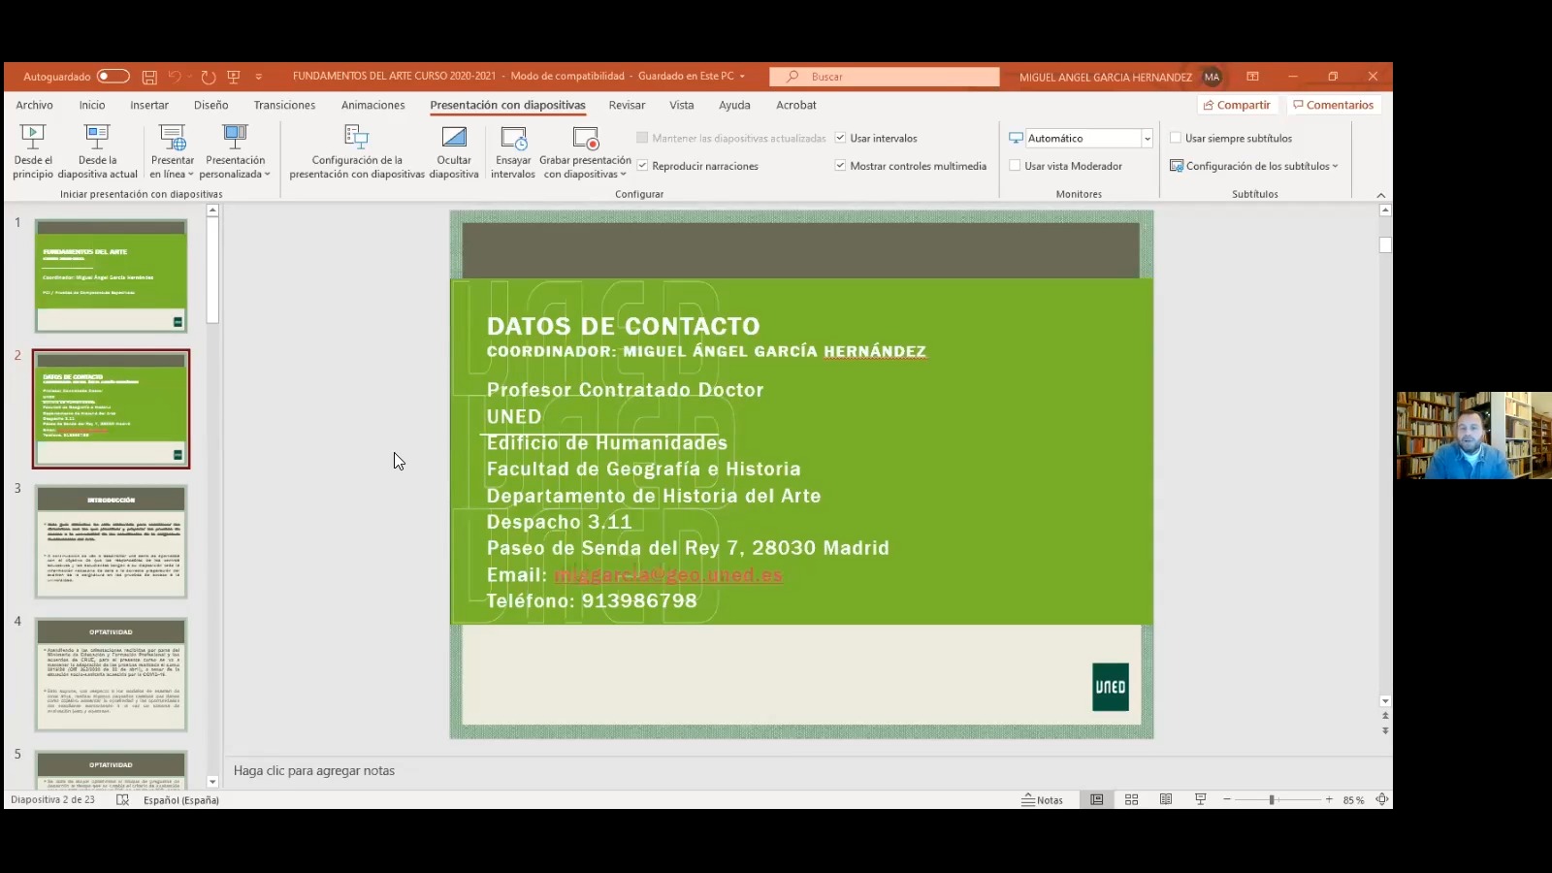Viewport: 1552px width, 873px height.
Task: Click the previous-slide double arrow by the scrollbar
Action: point(1385,716)
